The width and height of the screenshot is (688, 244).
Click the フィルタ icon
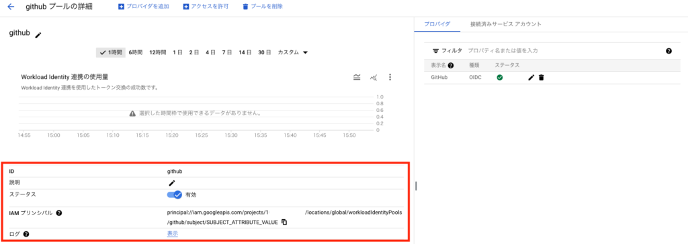(x=435, y=51)
